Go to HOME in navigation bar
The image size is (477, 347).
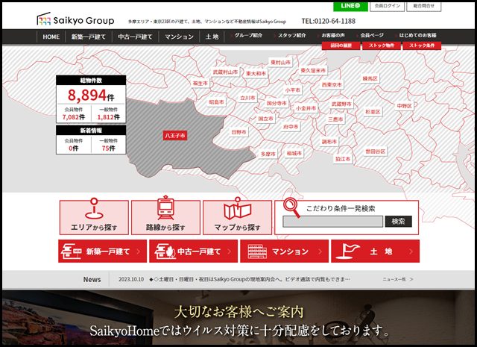click(51, 37)
